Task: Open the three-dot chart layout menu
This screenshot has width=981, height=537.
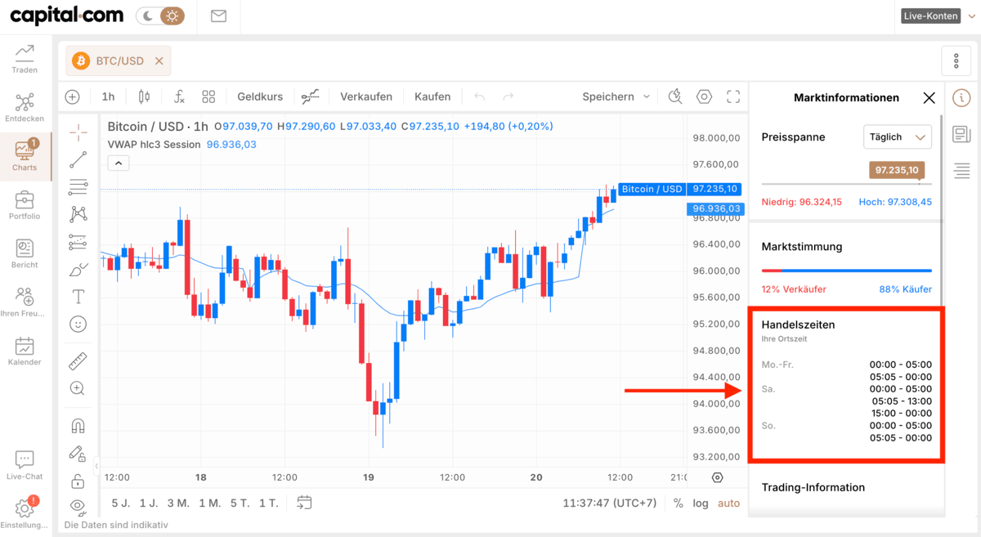Action: [956, 60]
